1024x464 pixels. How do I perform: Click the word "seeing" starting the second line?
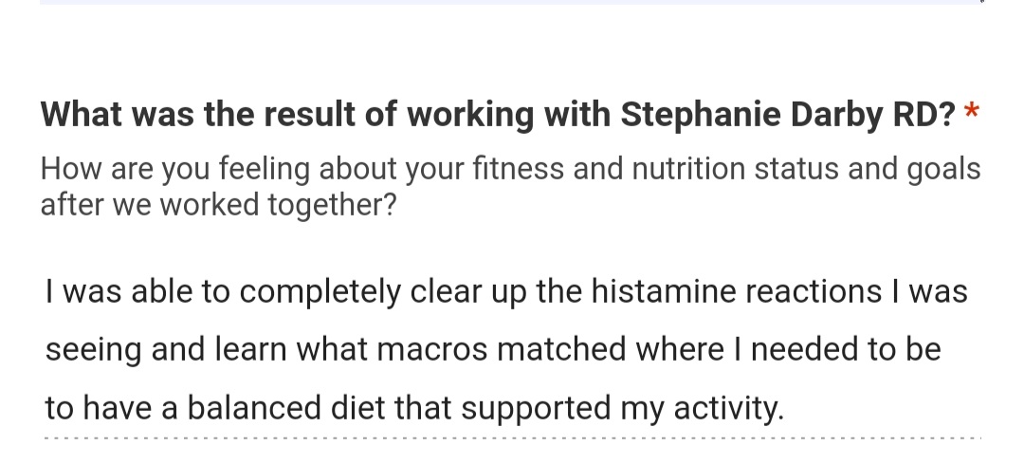pyautogui.click(x=93, y=349)
